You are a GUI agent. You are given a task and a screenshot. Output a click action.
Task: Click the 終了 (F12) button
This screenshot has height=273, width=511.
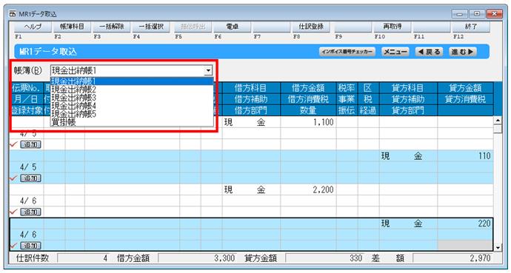click(x=471, y=27)
